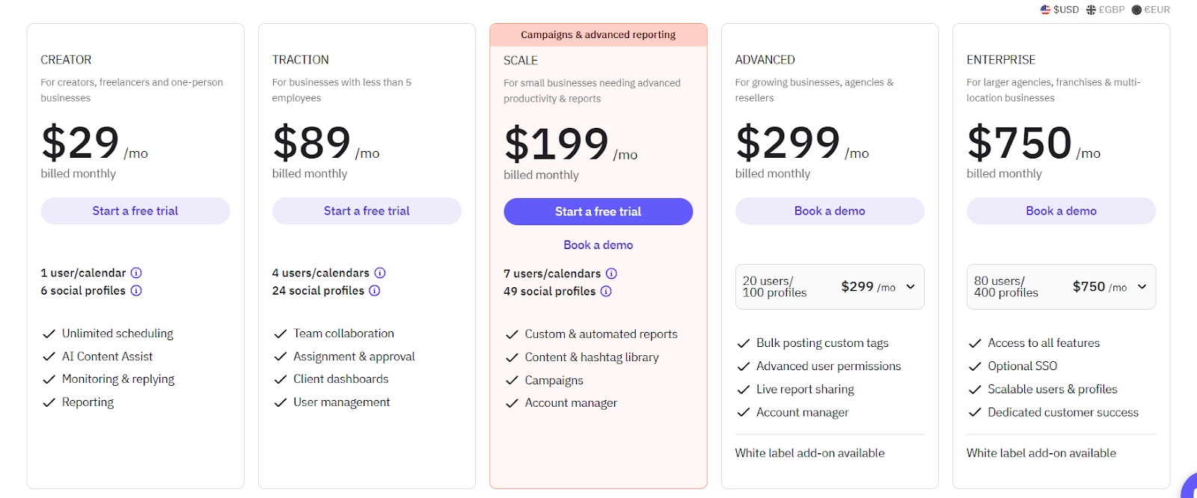This screenshot has height=498, width=1197.
Task: Expand the 20 users/100 profiles dropdown
Action: 830,286
